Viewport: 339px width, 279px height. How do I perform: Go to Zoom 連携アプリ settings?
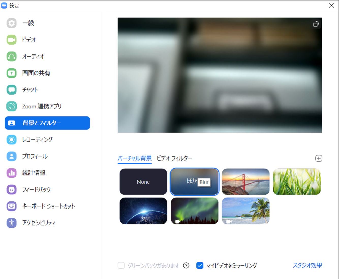tap(47, 106)
